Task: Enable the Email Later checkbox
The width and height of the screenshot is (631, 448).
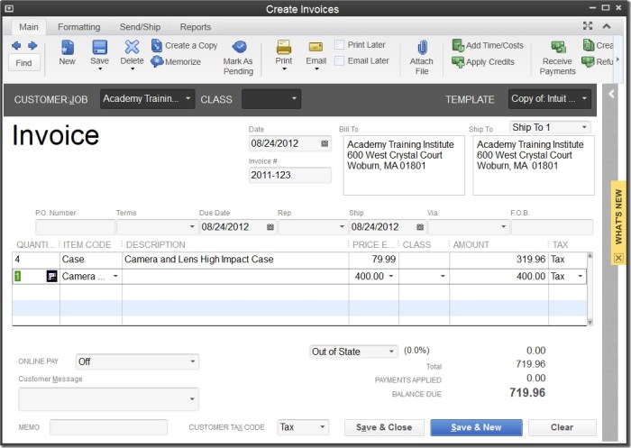Action: tap(339, 60)
